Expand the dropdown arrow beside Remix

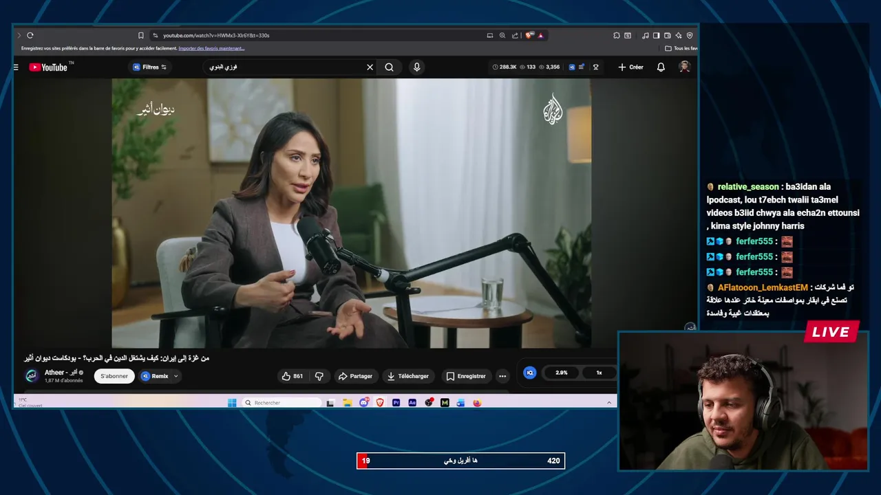click(176, 376)
